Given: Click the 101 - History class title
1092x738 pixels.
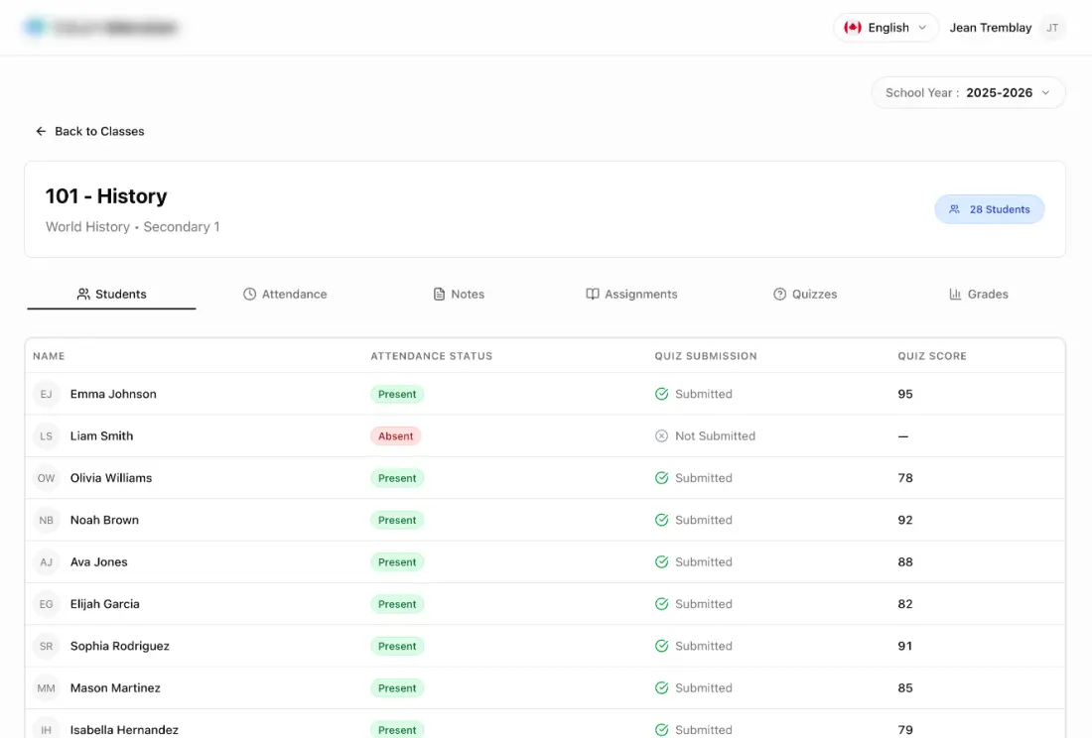Looking at the screenshot, I should click(106, 196).
